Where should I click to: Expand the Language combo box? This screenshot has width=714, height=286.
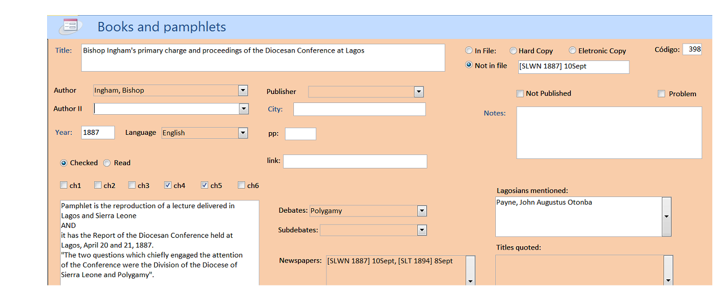pyautogui.click(x=243, y=133)
